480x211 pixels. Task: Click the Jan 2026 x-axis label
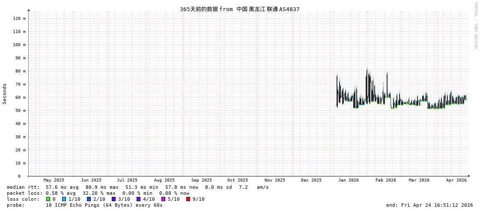point(348,180)
